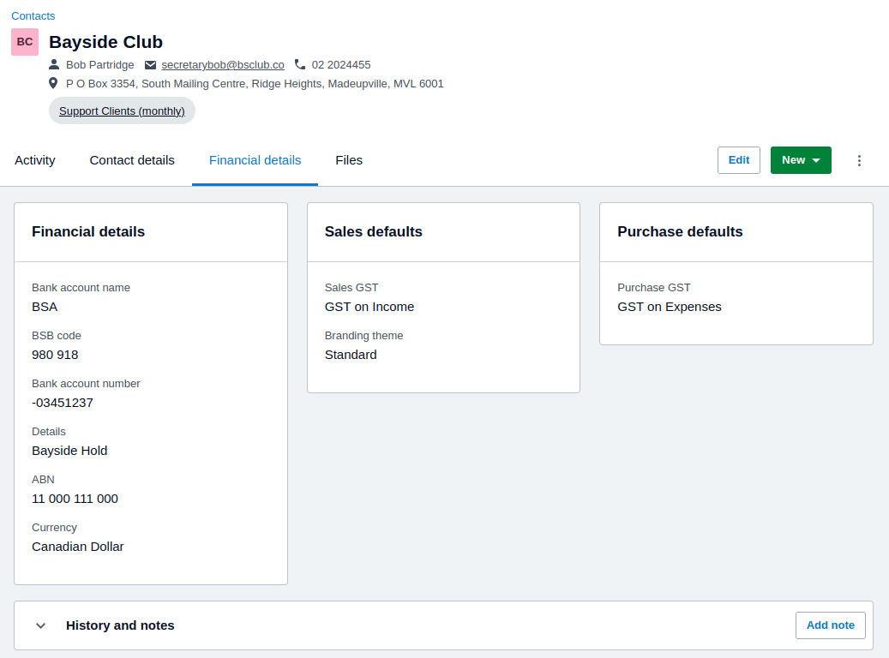Open the Support Clients (monthly) group tag
889x658 pixels.
tap(122, 111)
